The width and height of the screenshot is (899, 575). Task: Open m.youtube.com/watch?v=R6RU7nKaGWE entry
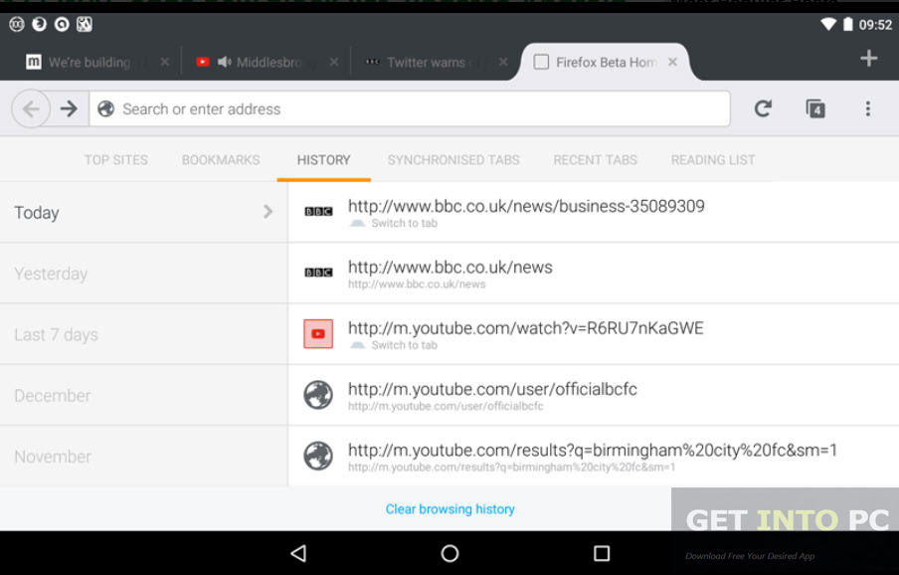click(594, 334)
